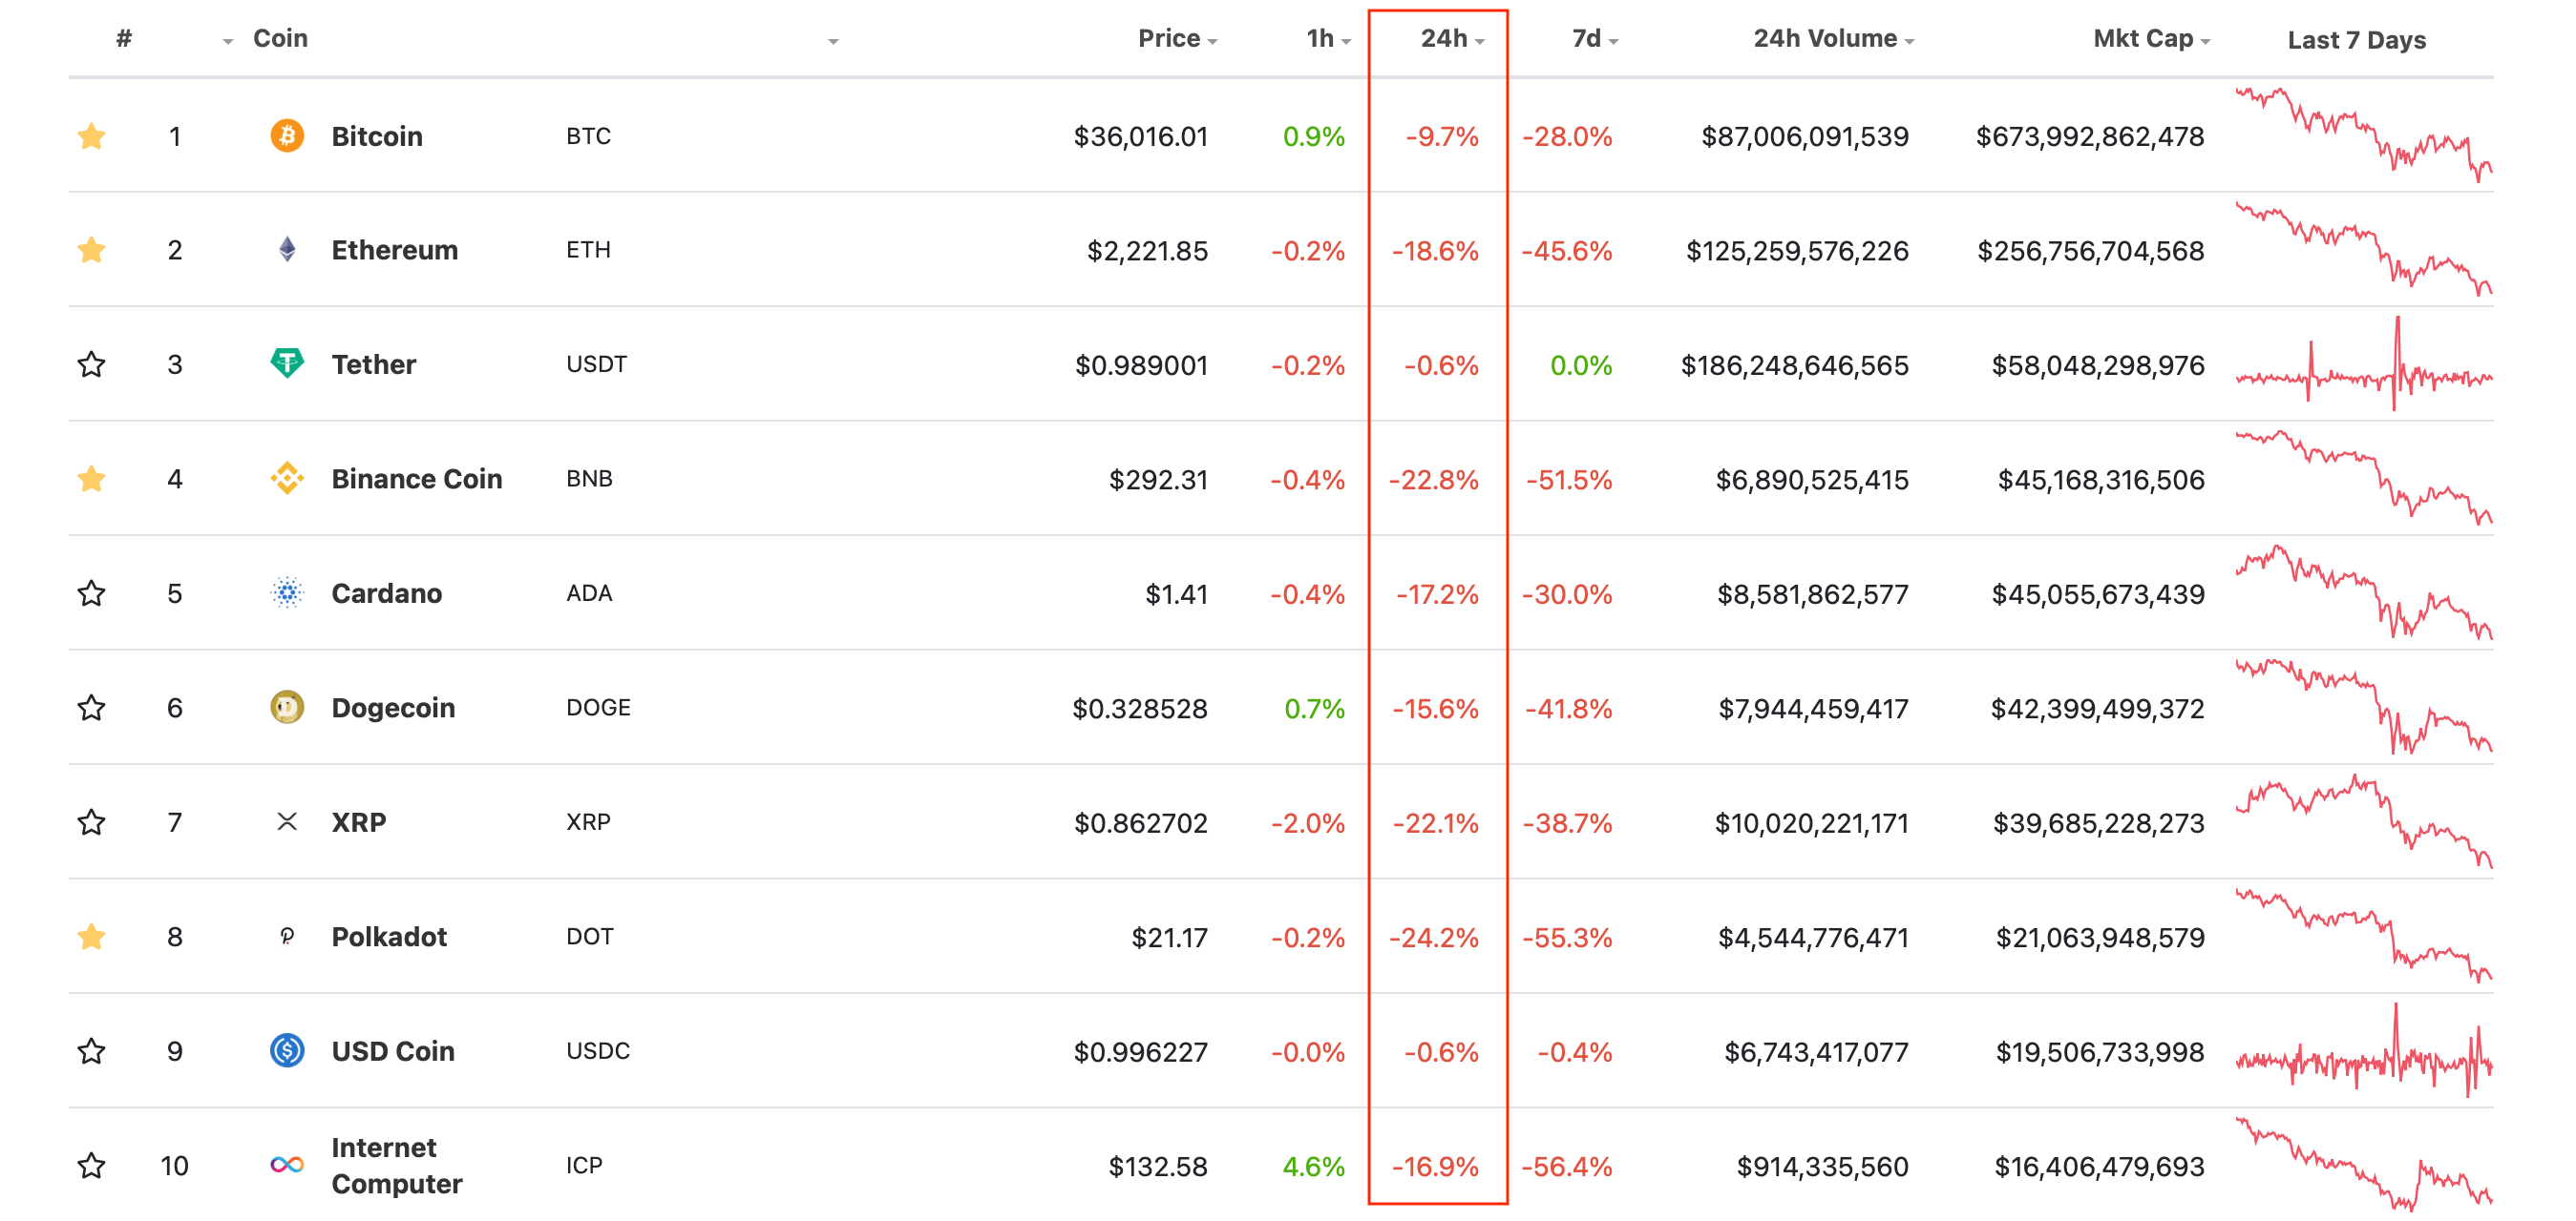The image size is (2576, 1221).
Task: View Internet Computer's 7-day sparkline chart
Action: (x=2363, y=1164)
